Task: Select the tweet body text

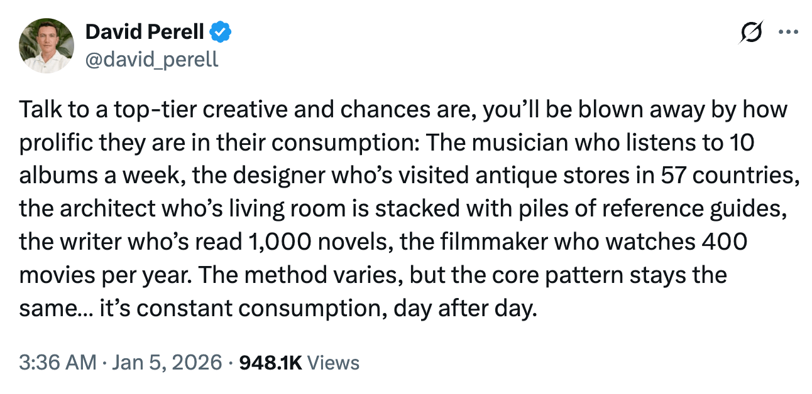Action: pos(402,207)
